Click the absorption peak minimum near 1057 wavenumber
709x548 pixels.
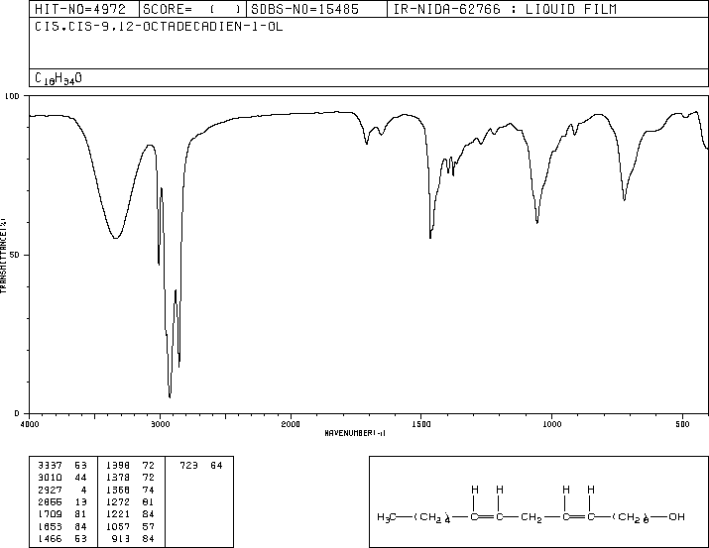[536, 222]
